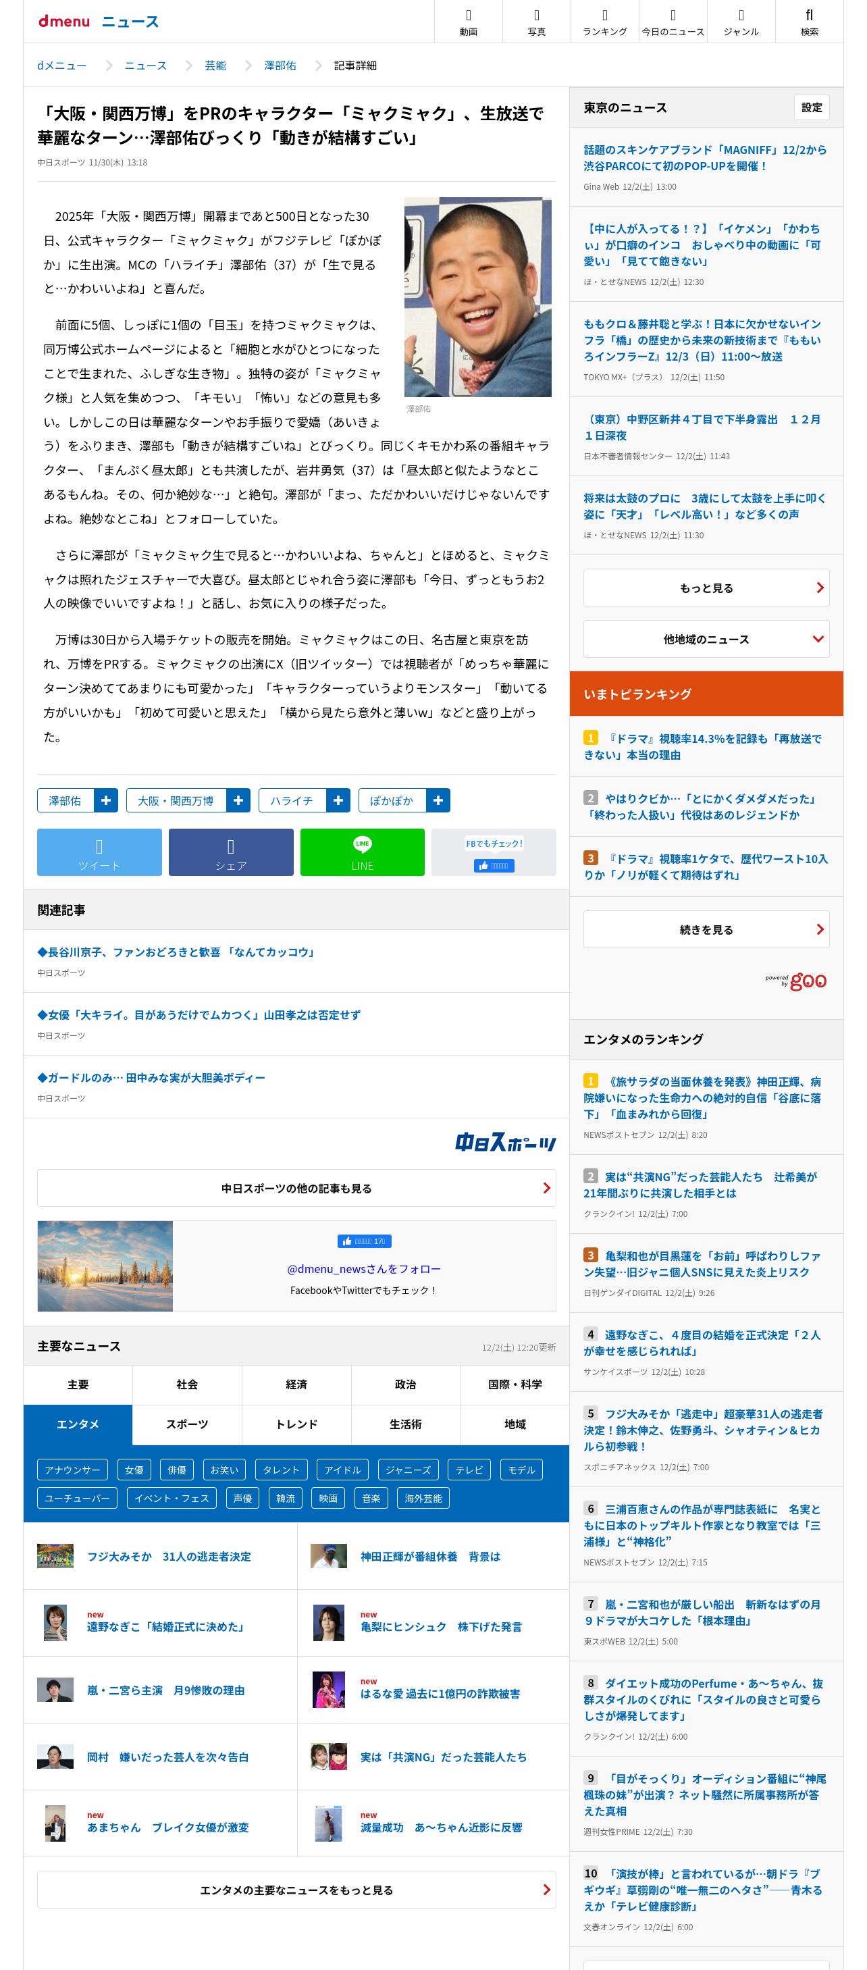Select the 経済 news tab
867x1970 pixels.
296,1384
